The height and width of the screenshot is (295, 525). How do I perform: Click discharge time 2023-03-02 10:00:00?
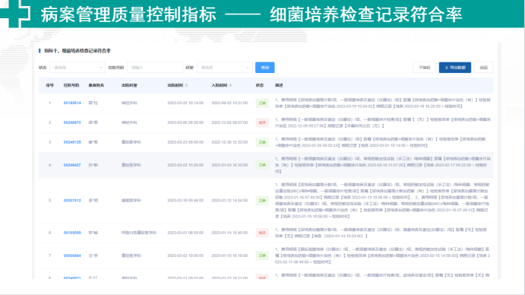[185, 255]
